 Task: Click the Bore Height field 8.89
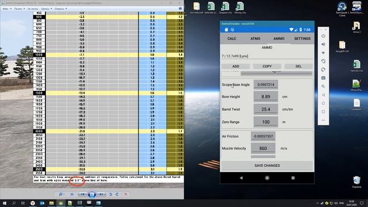click(266, 97)
